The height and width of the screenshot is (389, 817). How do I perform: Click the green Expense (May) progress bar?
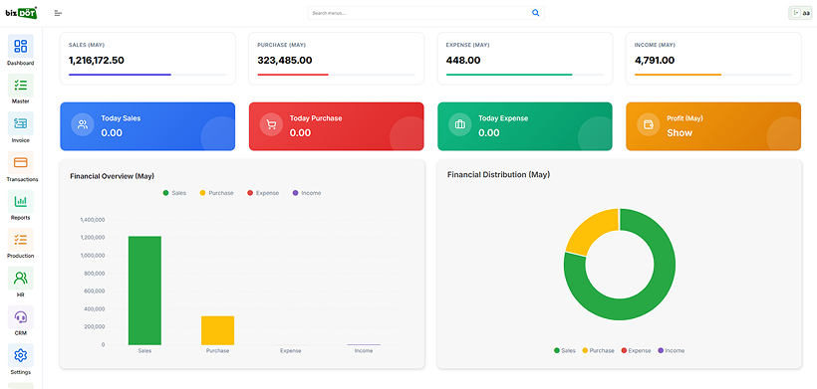509,75
